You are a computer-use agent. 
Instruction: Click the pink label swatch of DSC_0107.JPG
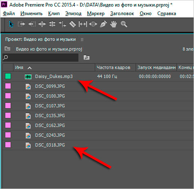pyautogui.click(x=8, y=106)
